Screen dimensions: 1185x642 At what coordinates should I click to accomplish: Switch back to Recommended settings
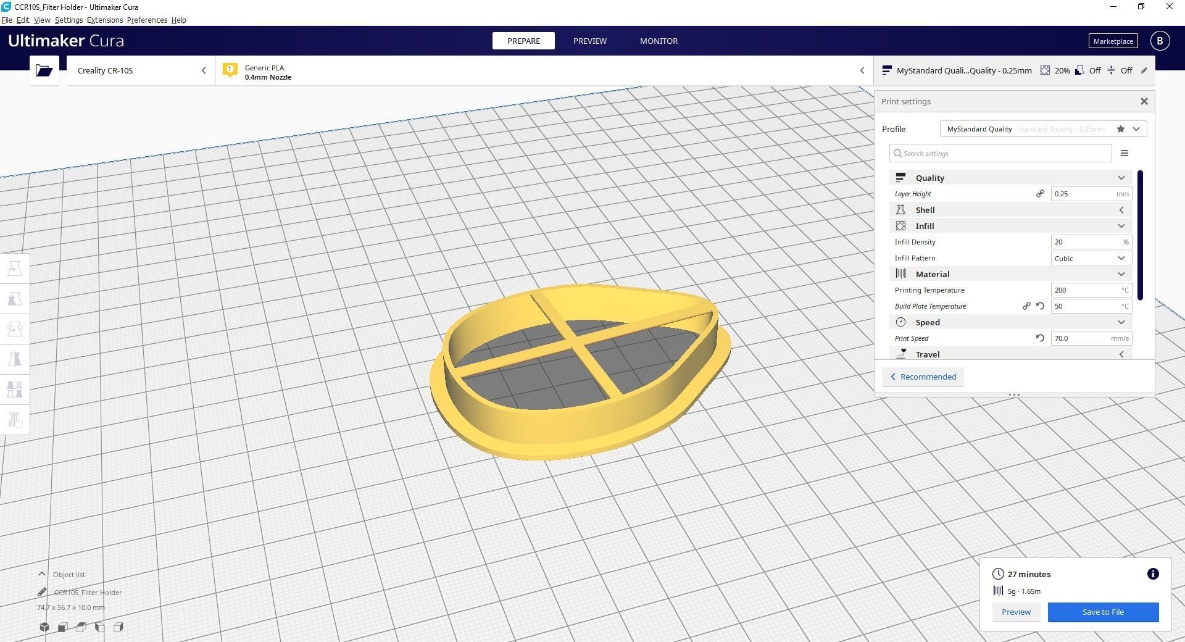tap(923, 377)
